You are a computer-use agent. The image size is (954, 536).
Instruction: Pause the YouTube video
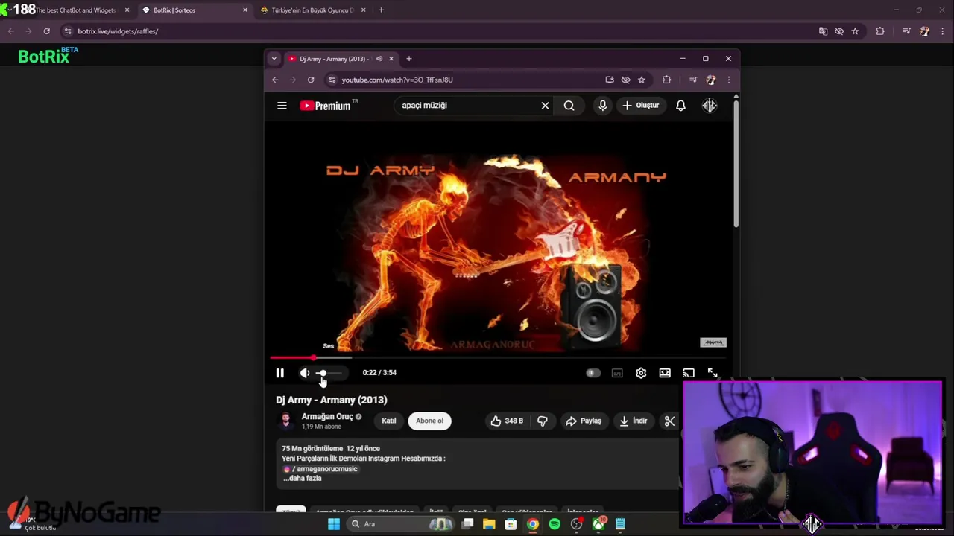tap(280, 373)
